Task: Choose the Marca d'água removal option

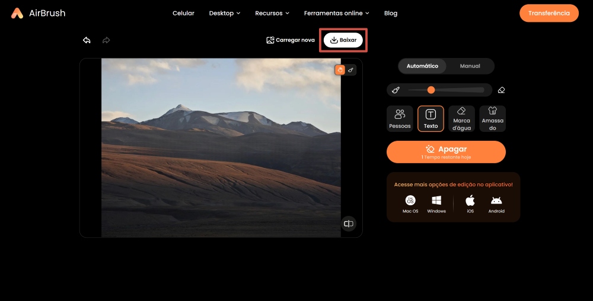Action: click(461, 119)
